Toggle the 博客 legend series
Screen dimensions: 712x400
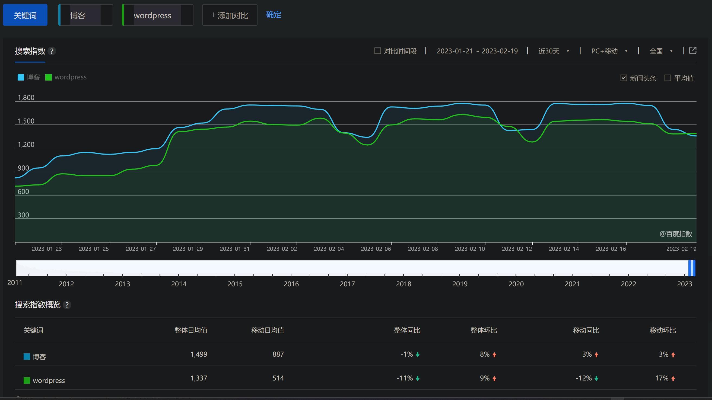pos(29,77)
